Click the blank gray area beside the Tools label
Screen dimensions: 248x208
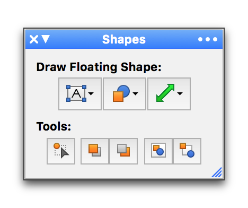pyautogui.click(x=141, y=126)
